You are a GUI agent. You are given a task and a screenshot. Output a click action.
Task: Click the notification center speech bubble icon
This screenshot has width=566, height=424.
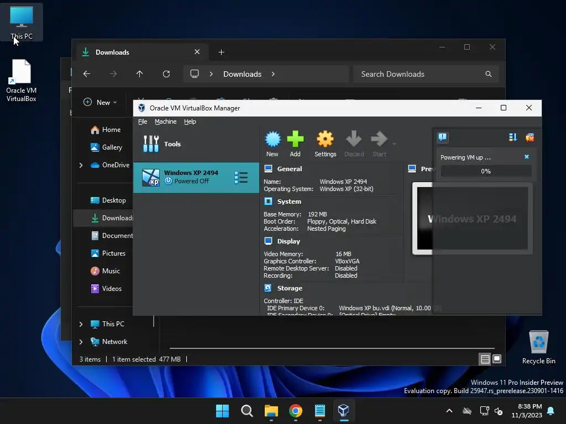[x=443, y=137]
